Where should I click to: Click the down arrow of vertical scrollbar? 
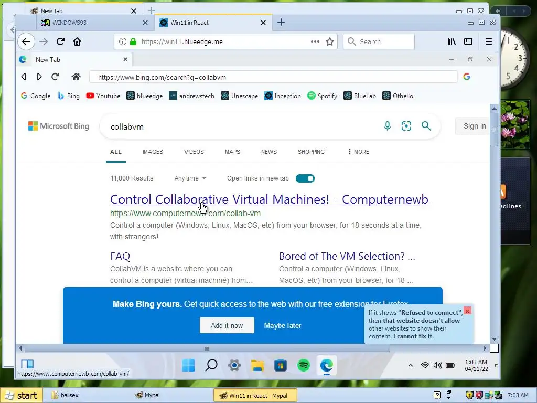point(494,340)
